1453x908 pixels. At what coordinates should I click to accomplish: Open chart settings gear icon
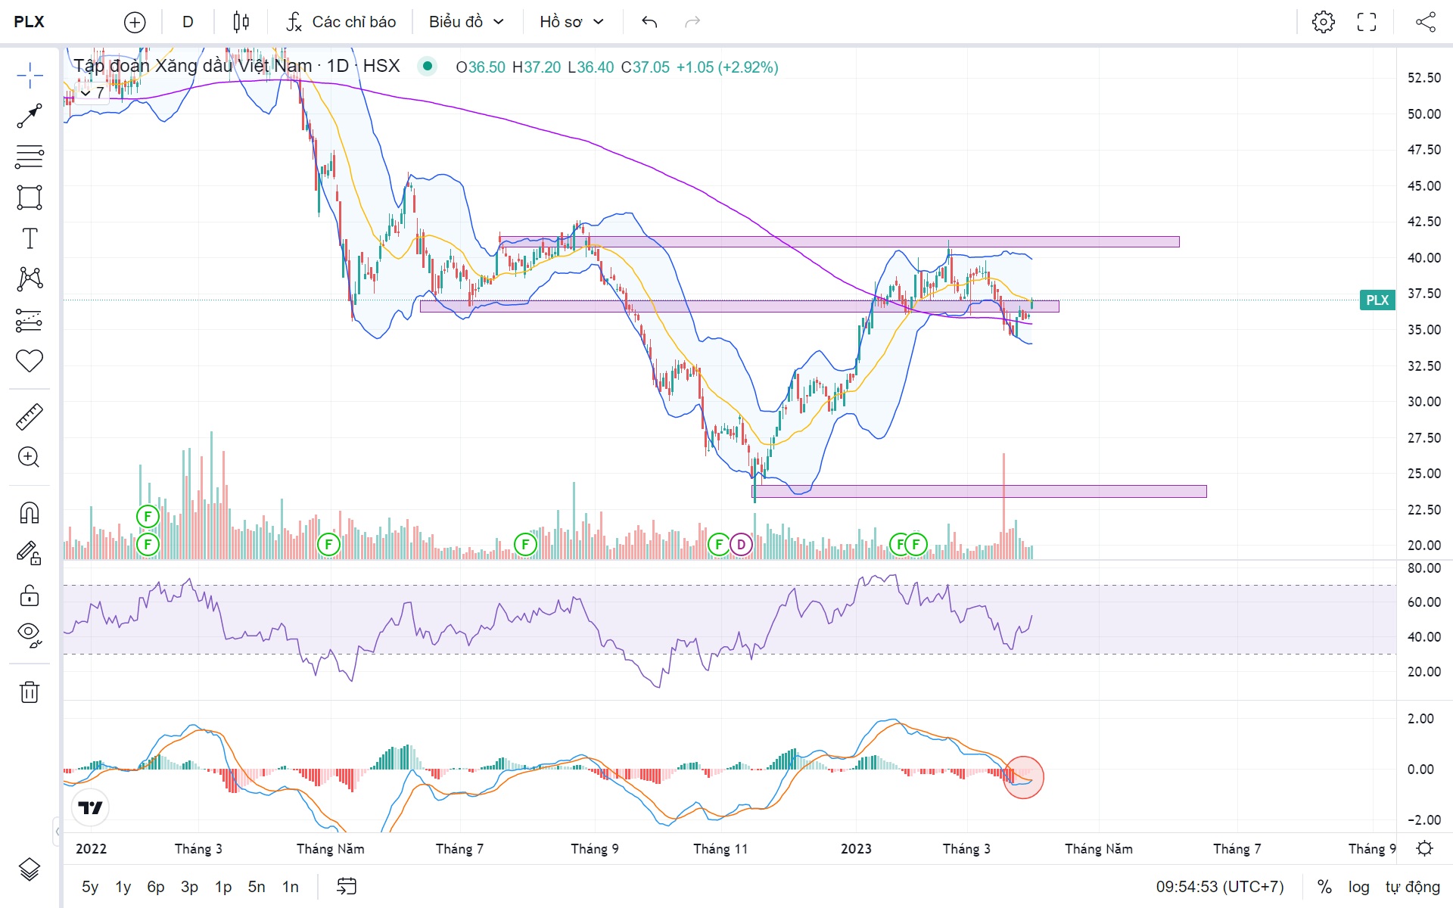(1323, 22)
